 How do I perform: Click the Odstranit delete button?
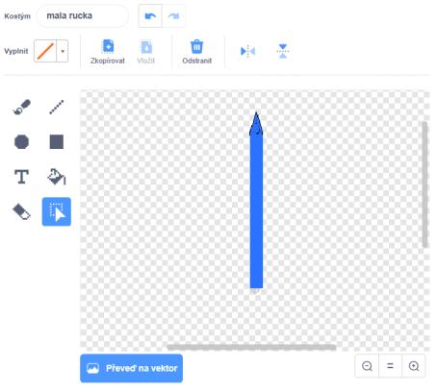coord(196,52)
